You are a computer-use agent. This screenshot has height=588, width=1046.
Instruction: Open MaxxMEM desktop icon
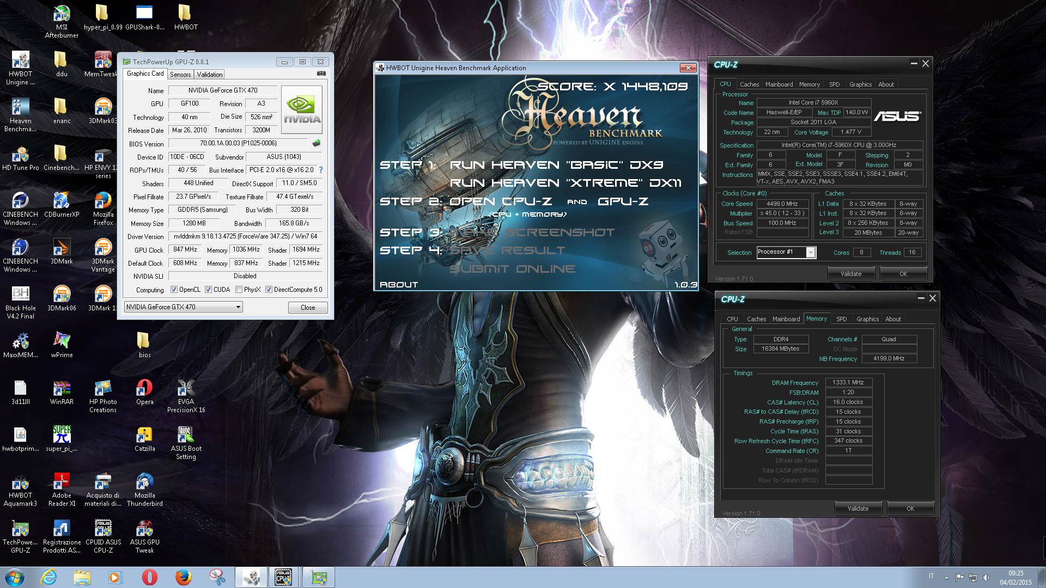point(20,346)
